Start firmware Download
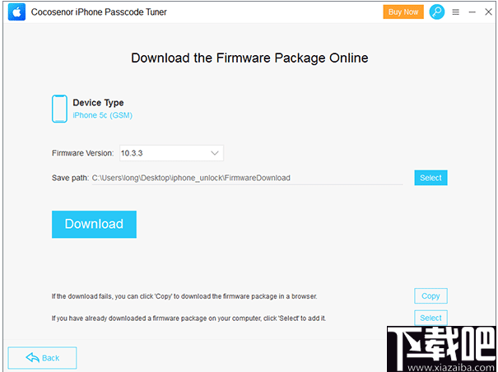 click(94, 224)
